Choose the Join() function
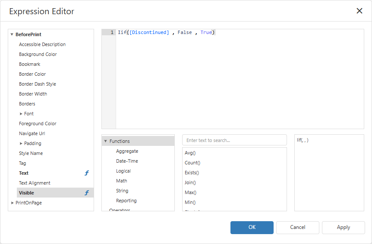This screenshot has width=372, height=244. [190, 183]
